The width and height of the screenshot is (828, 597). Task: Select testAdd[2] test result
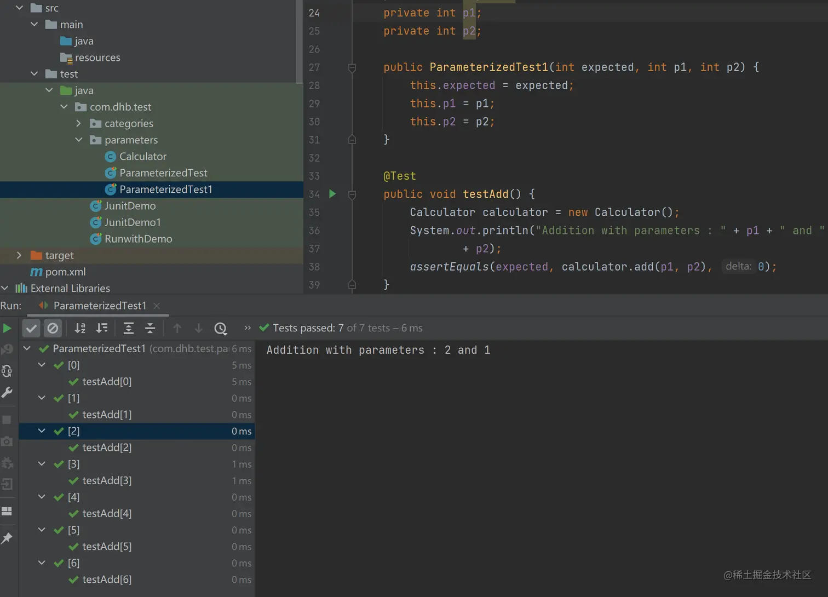107,447
